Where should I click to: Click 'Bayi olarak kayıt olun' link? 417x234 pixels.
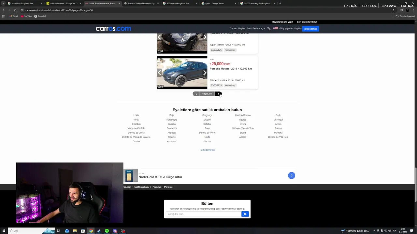pyautogui.click(x=307, y=22)
